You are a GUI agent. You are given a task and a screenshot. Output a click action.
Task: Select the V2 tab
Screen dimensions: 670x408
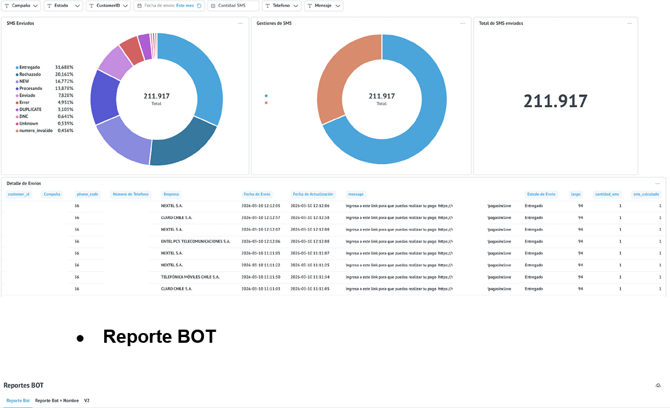[x=86, y=401]
